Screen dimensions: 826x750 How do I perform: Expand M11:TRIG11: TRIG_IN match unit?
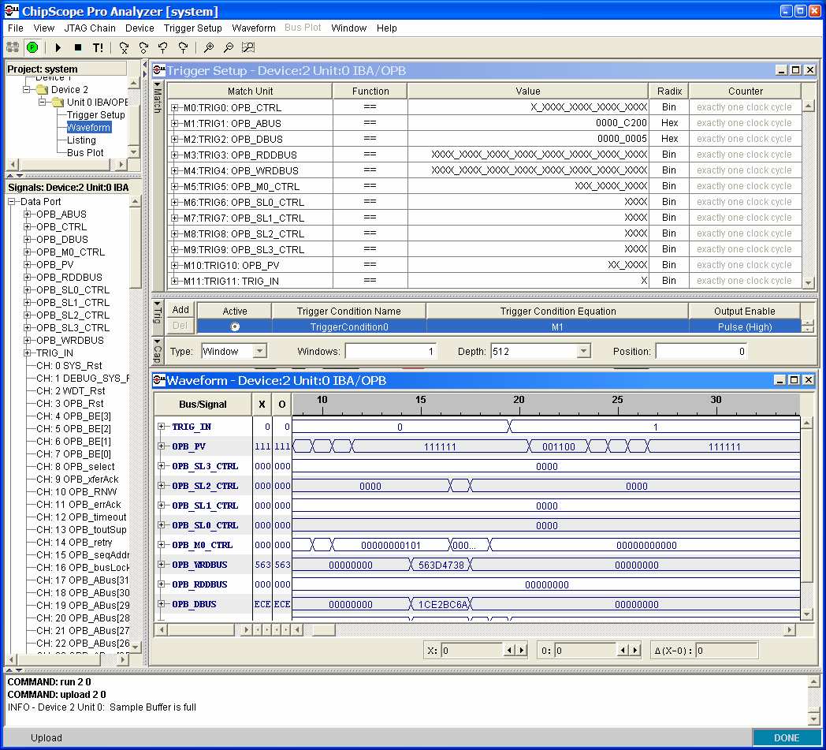(174, 281)
